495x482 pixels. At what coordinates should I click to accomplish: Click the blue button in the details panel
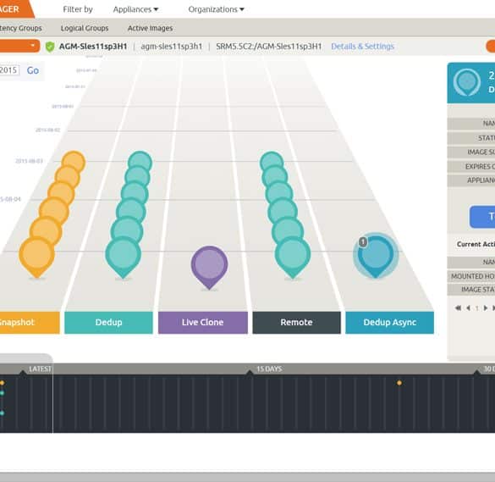482,217
